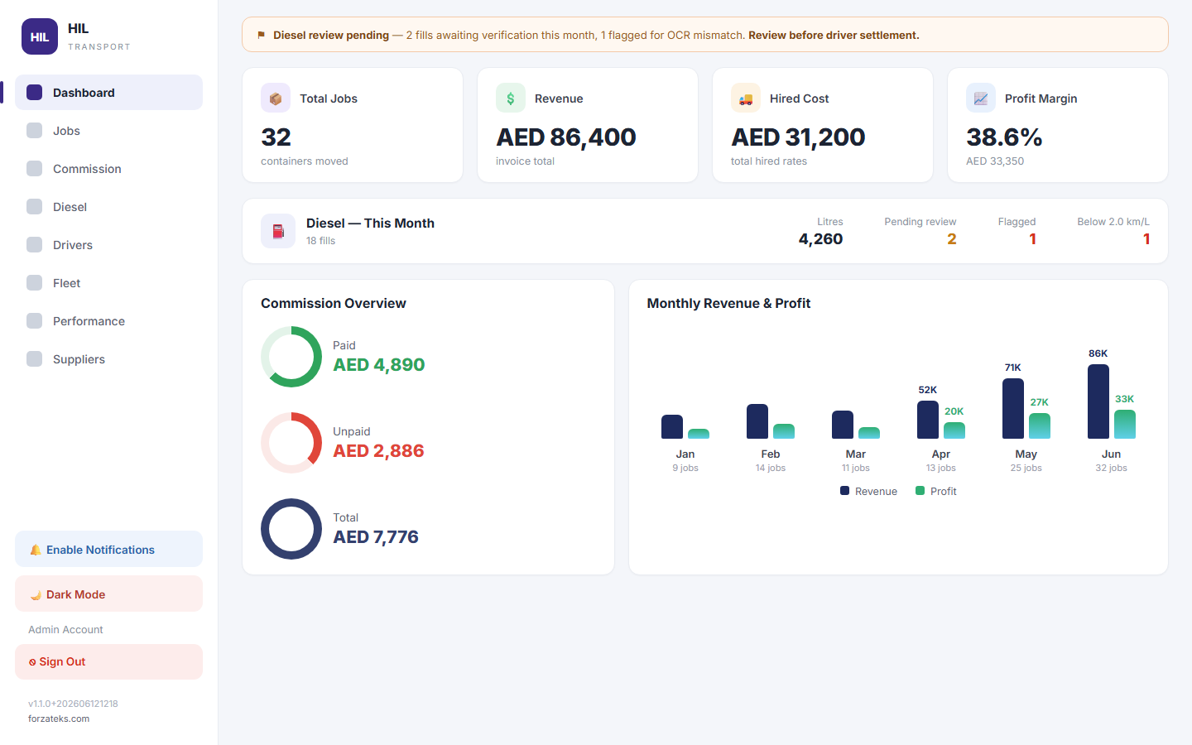
Task: Open the Performance page
Action: [108, 320]
